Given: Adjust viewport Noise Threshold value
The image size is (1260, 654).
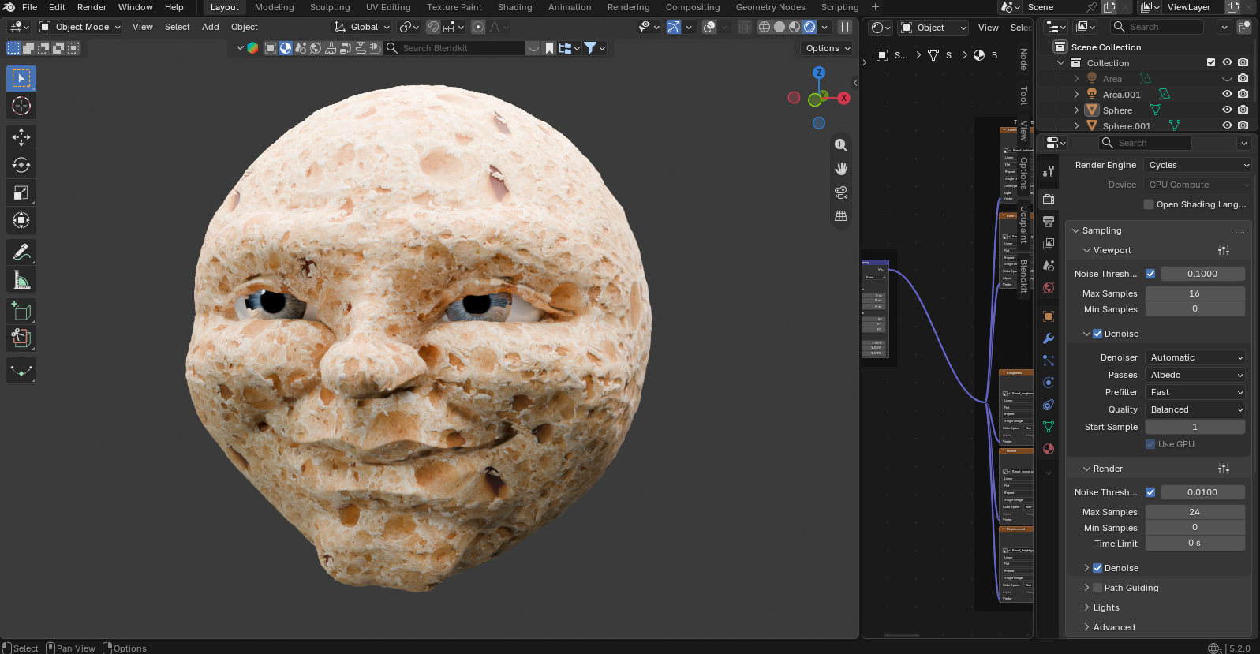Looking at the screenshot, I should 1202,274.
